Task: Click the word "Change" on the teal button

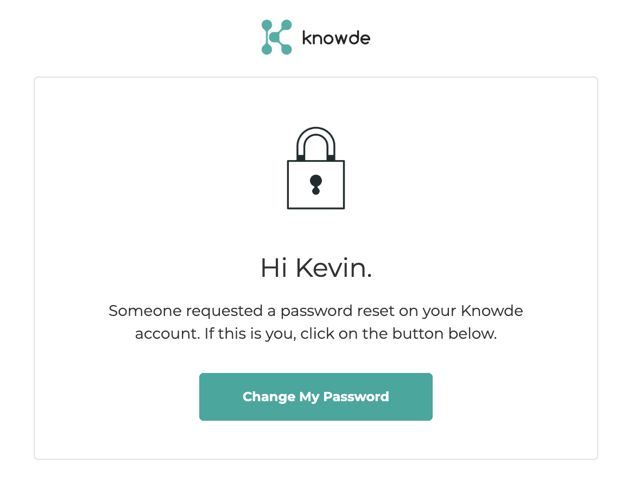Action: [x=269, y=397]
